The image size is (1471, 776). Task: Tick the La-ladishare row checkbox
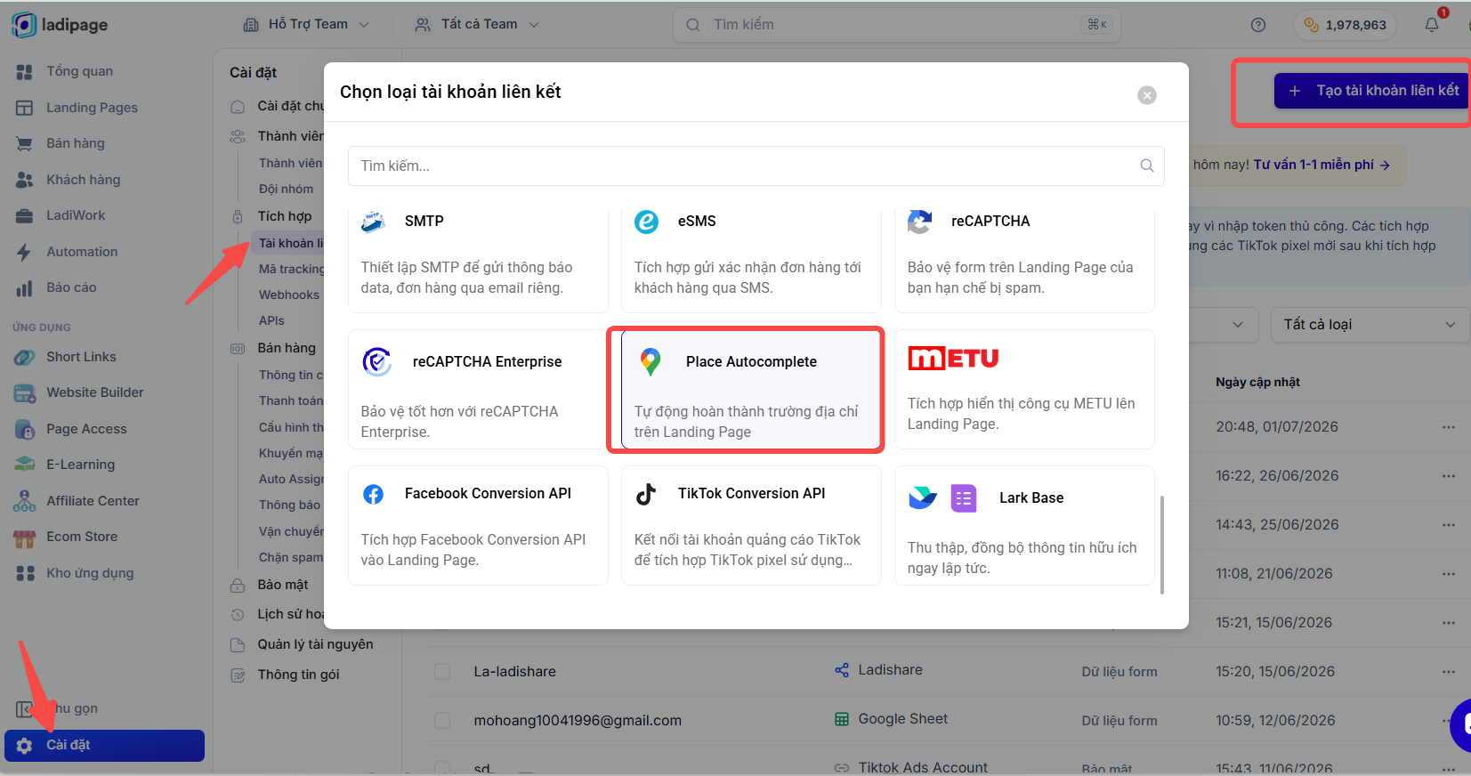(442, 672)
